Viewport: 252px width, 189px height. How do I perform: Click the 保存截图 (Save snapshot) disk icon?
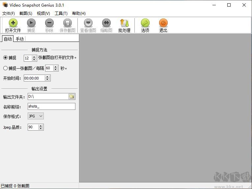click(68, 23)
